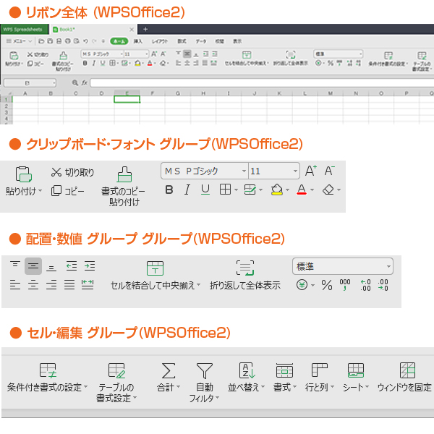
Task: Click the large 条件付き書式の設定 icon
Action: (48, 370)
